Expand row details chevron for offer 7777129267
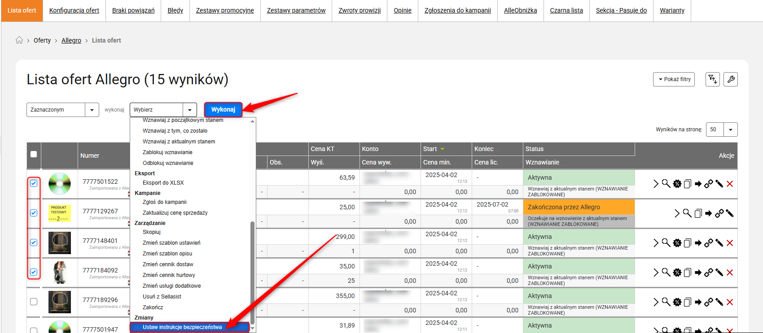 click(677, 213)
